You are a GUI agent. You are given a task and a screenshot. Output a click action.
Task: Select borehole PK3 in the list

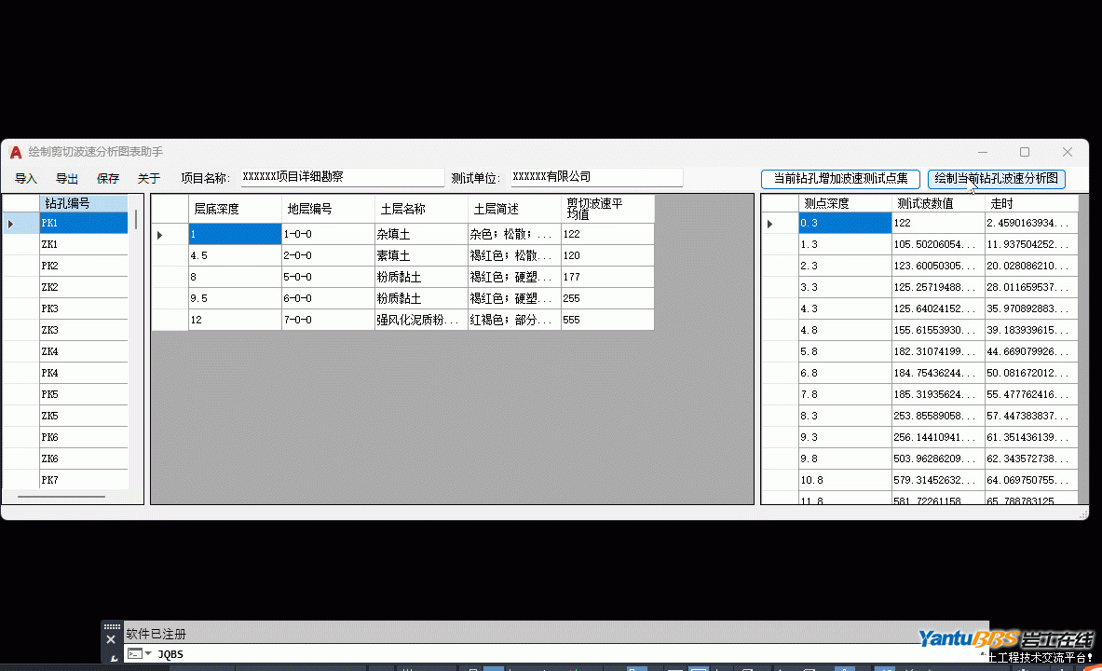pos(83,308)
